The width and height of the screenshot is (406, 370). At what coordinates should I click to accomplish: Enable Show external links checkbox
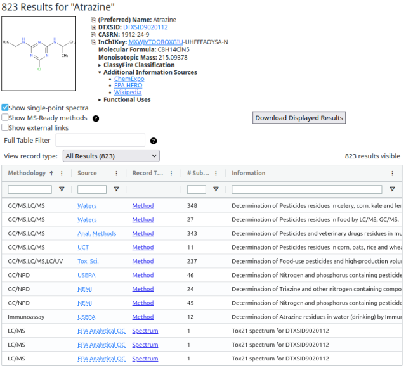pos(4,127)
